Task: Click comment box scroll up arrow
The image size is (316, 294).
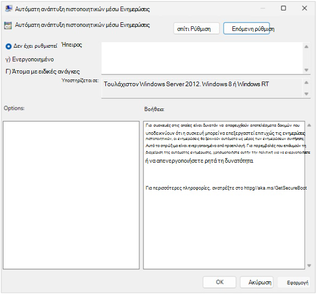Action: [x=306, y=47]
